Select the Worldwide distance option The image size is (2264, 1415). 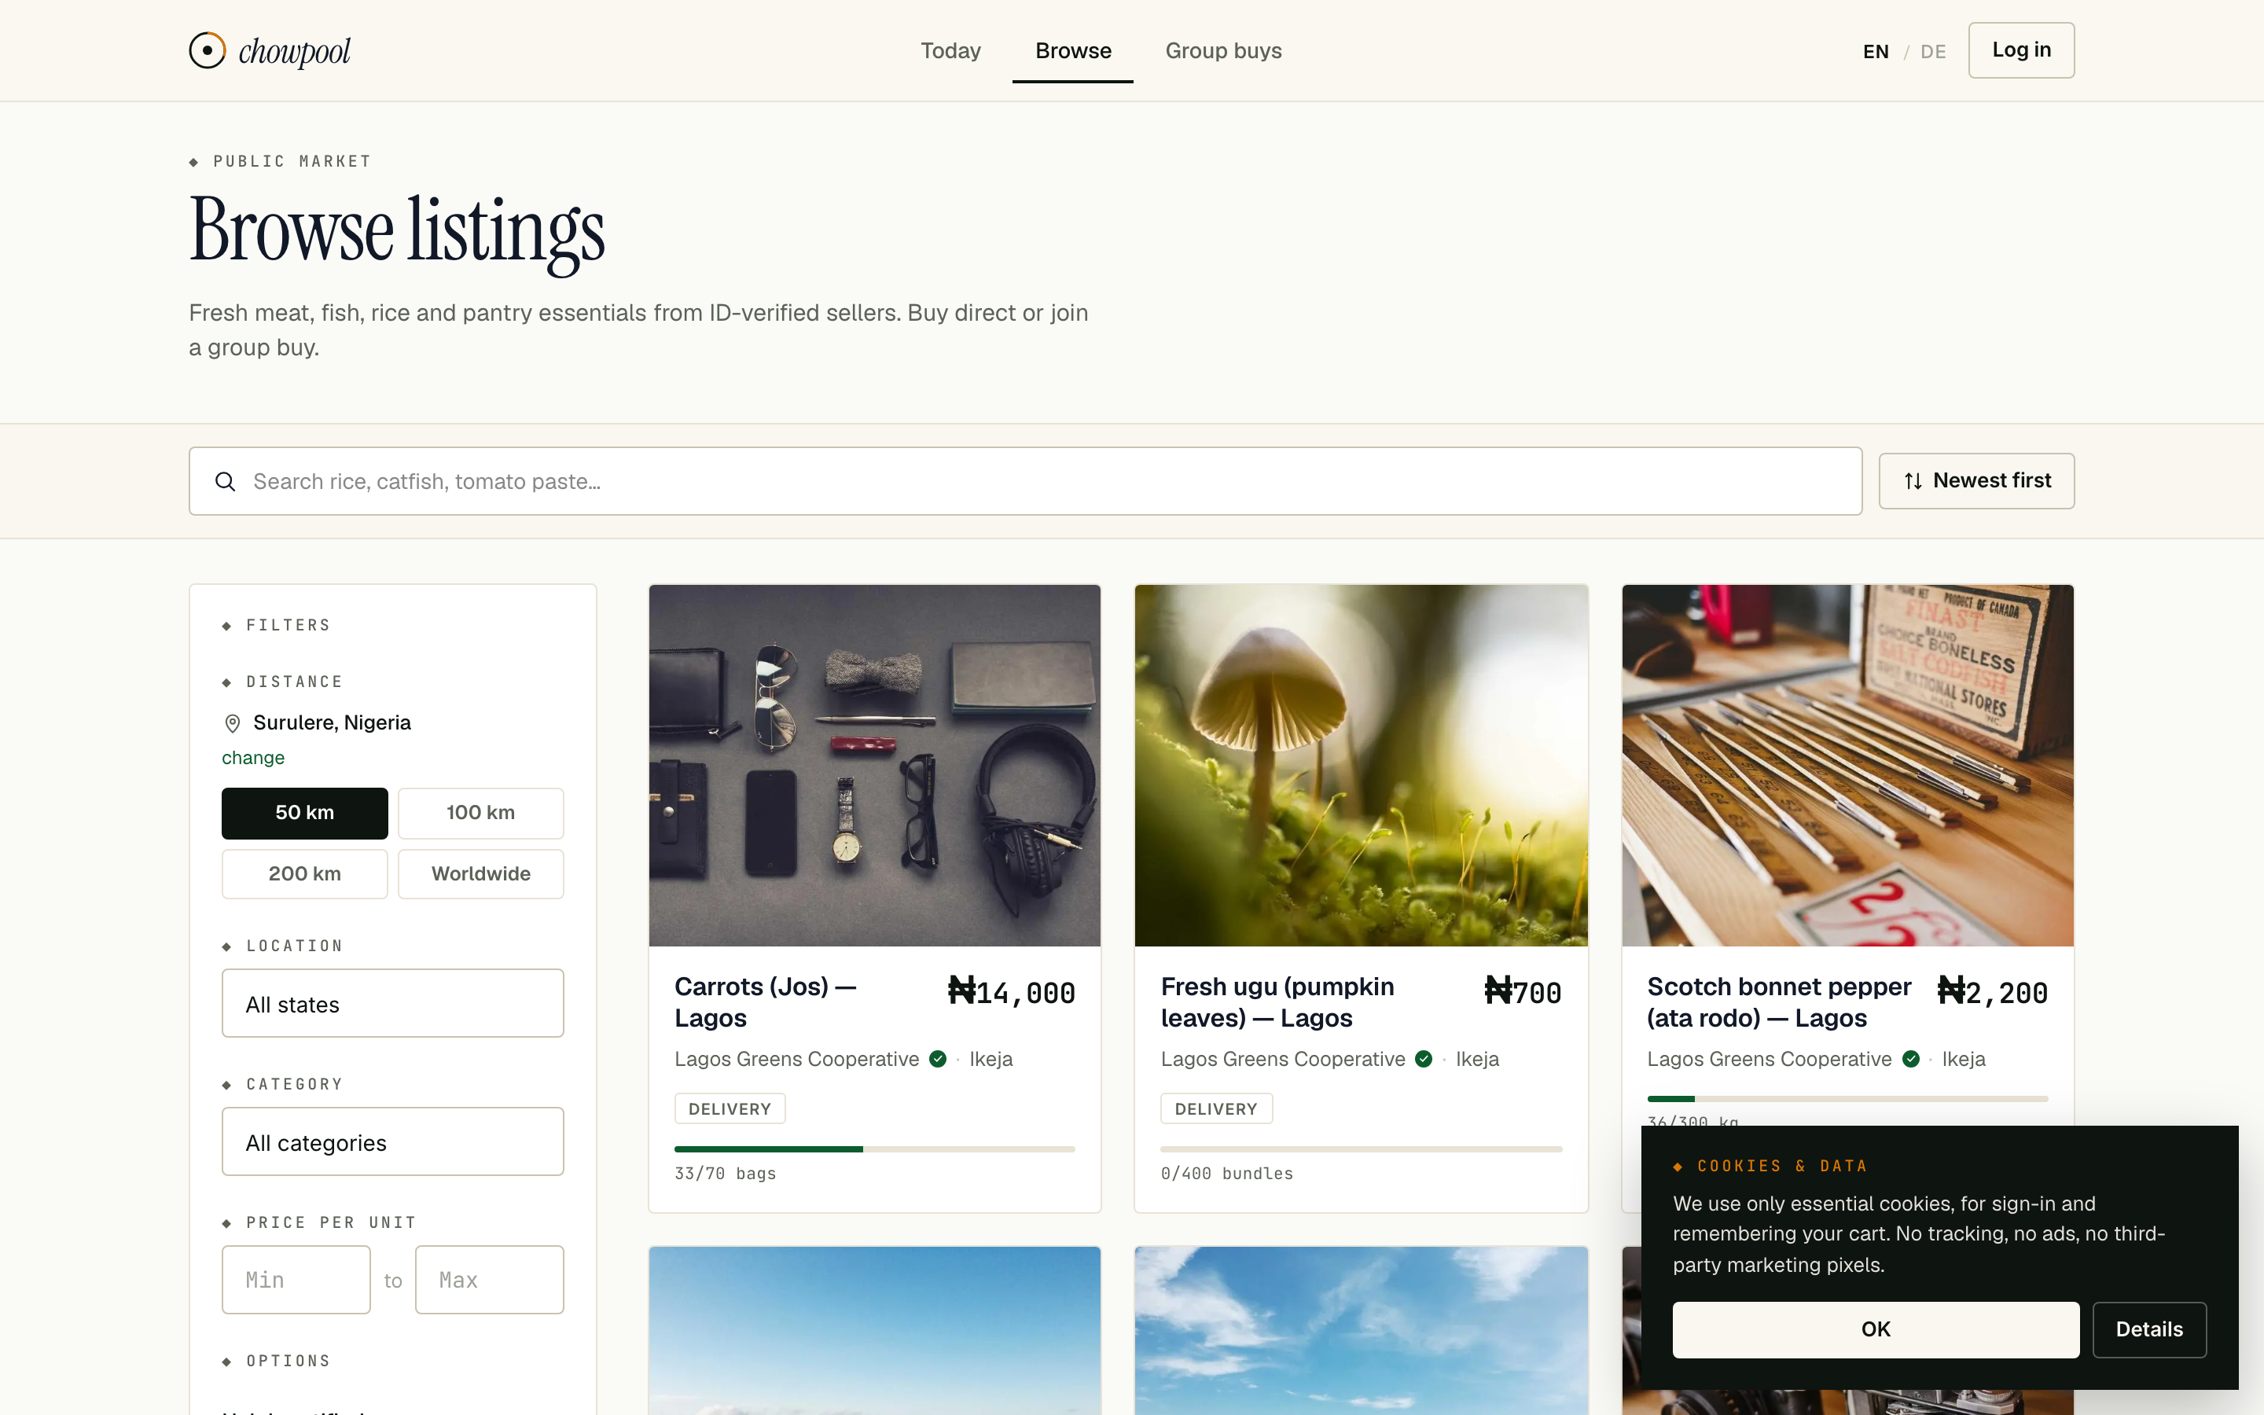coord(481,873)
